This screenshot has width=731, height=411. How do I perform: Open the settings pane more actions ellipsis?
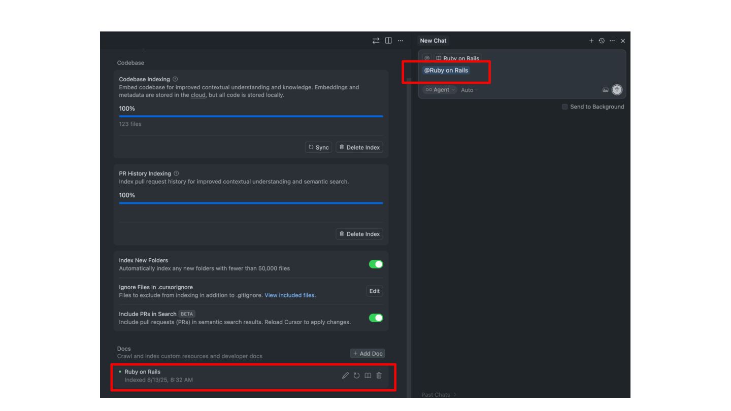tap(401, 41)
